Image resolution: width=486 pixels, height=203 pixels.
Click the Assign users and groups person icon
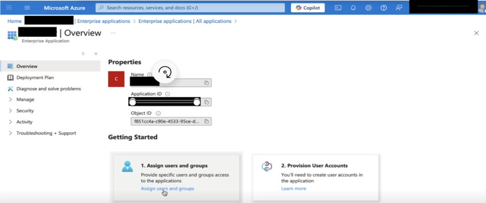pos(127,166)
